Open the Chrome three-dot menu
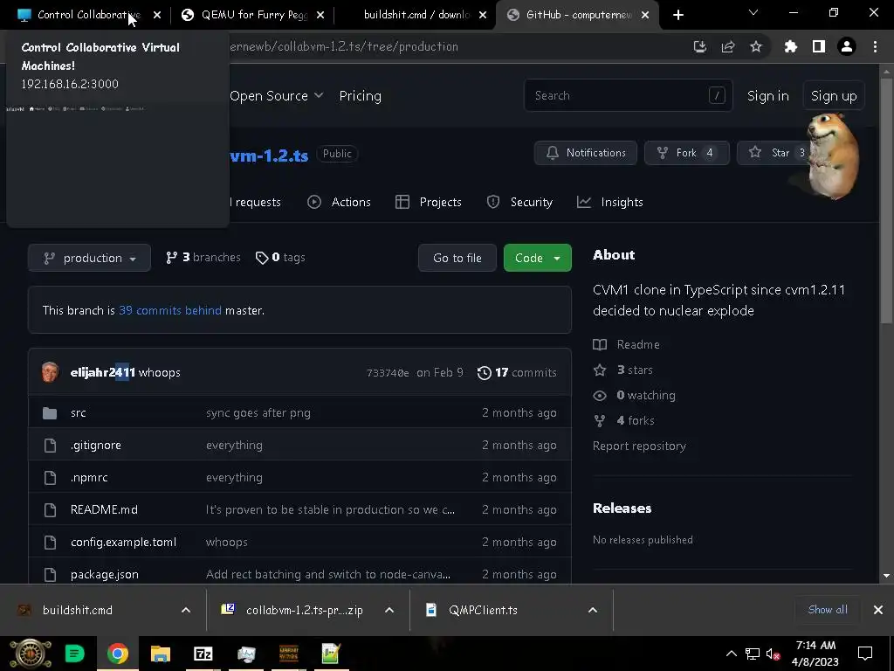The height and width of the screenshot is (671, 894). (x=875, y=47)
